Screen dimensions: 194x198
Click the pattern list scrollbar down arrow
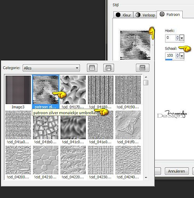coord(146,177)
